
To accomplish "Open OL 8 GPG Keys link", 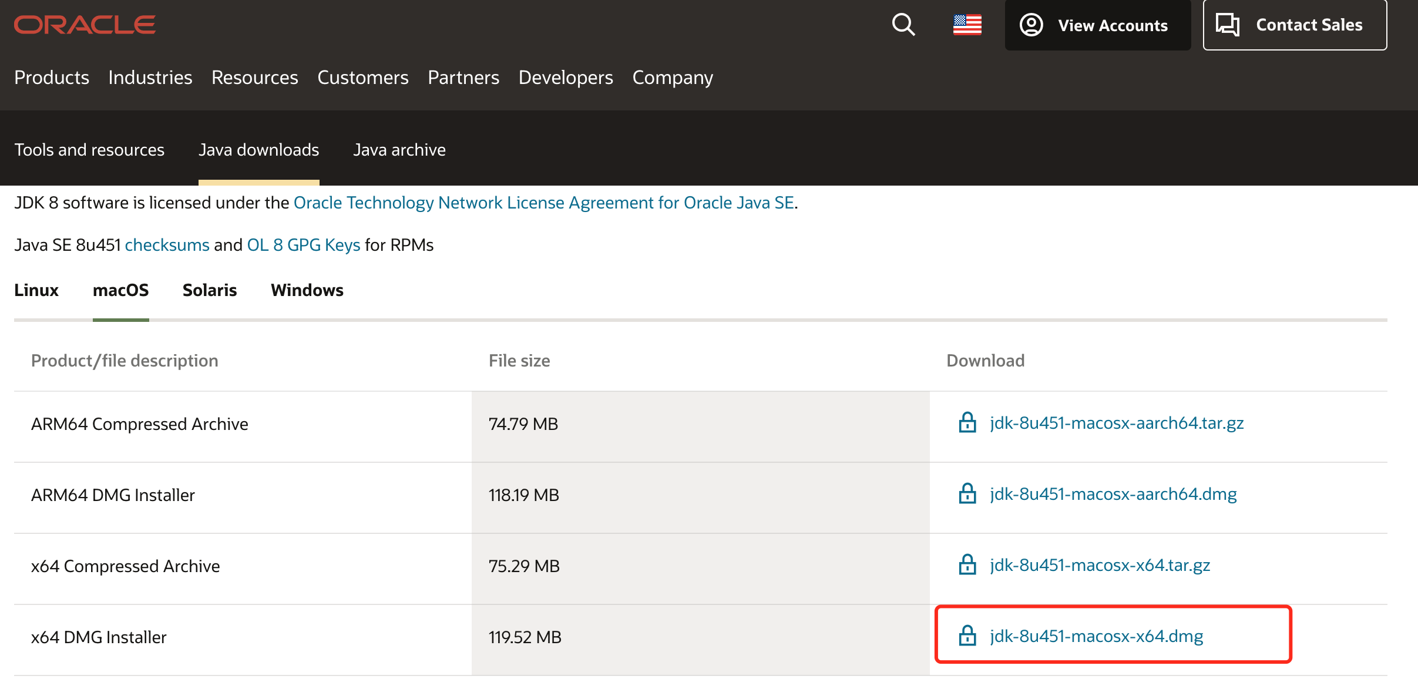I will (303, 245).
